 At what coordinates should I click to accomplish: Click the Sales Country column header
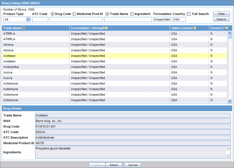tap(189, 28)
